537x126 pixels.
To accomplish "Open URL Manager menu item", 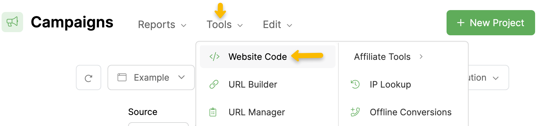I will click(256, 112).
